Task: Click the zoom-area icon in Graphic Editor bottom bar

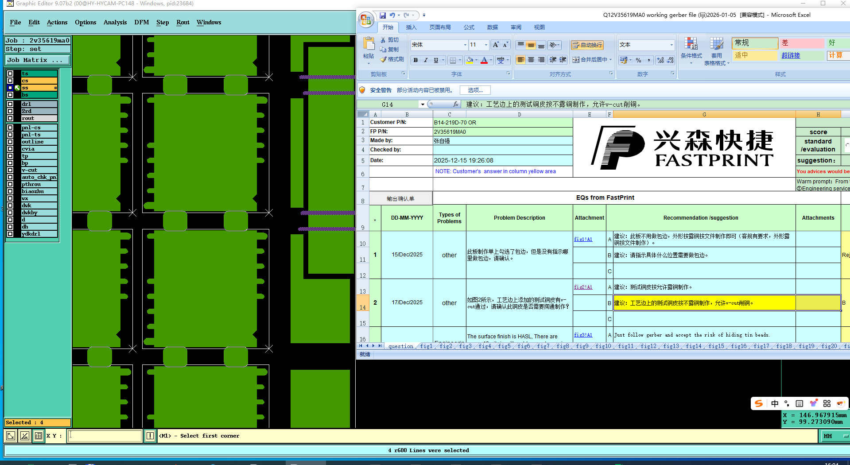Action: (10, 436)
